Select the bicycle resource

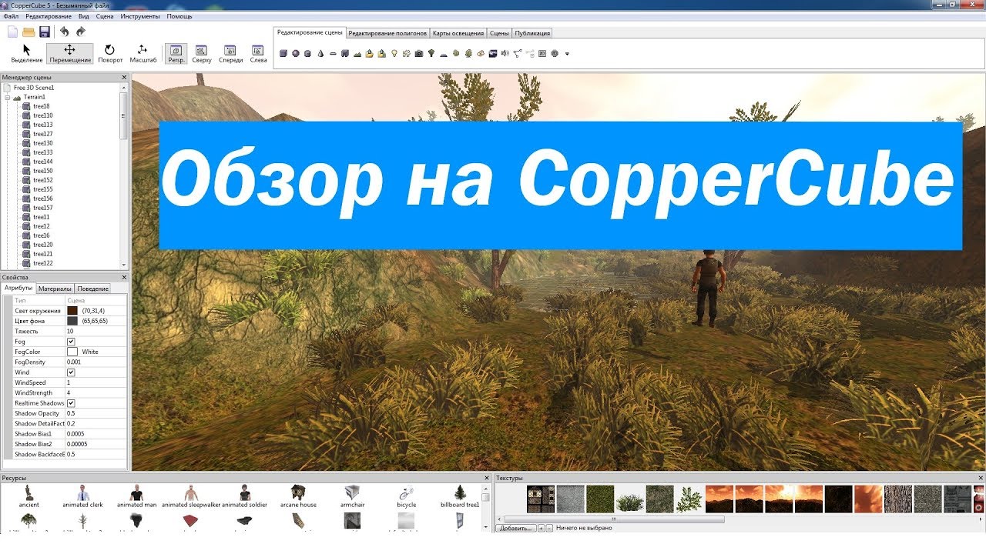pos(406,496)
